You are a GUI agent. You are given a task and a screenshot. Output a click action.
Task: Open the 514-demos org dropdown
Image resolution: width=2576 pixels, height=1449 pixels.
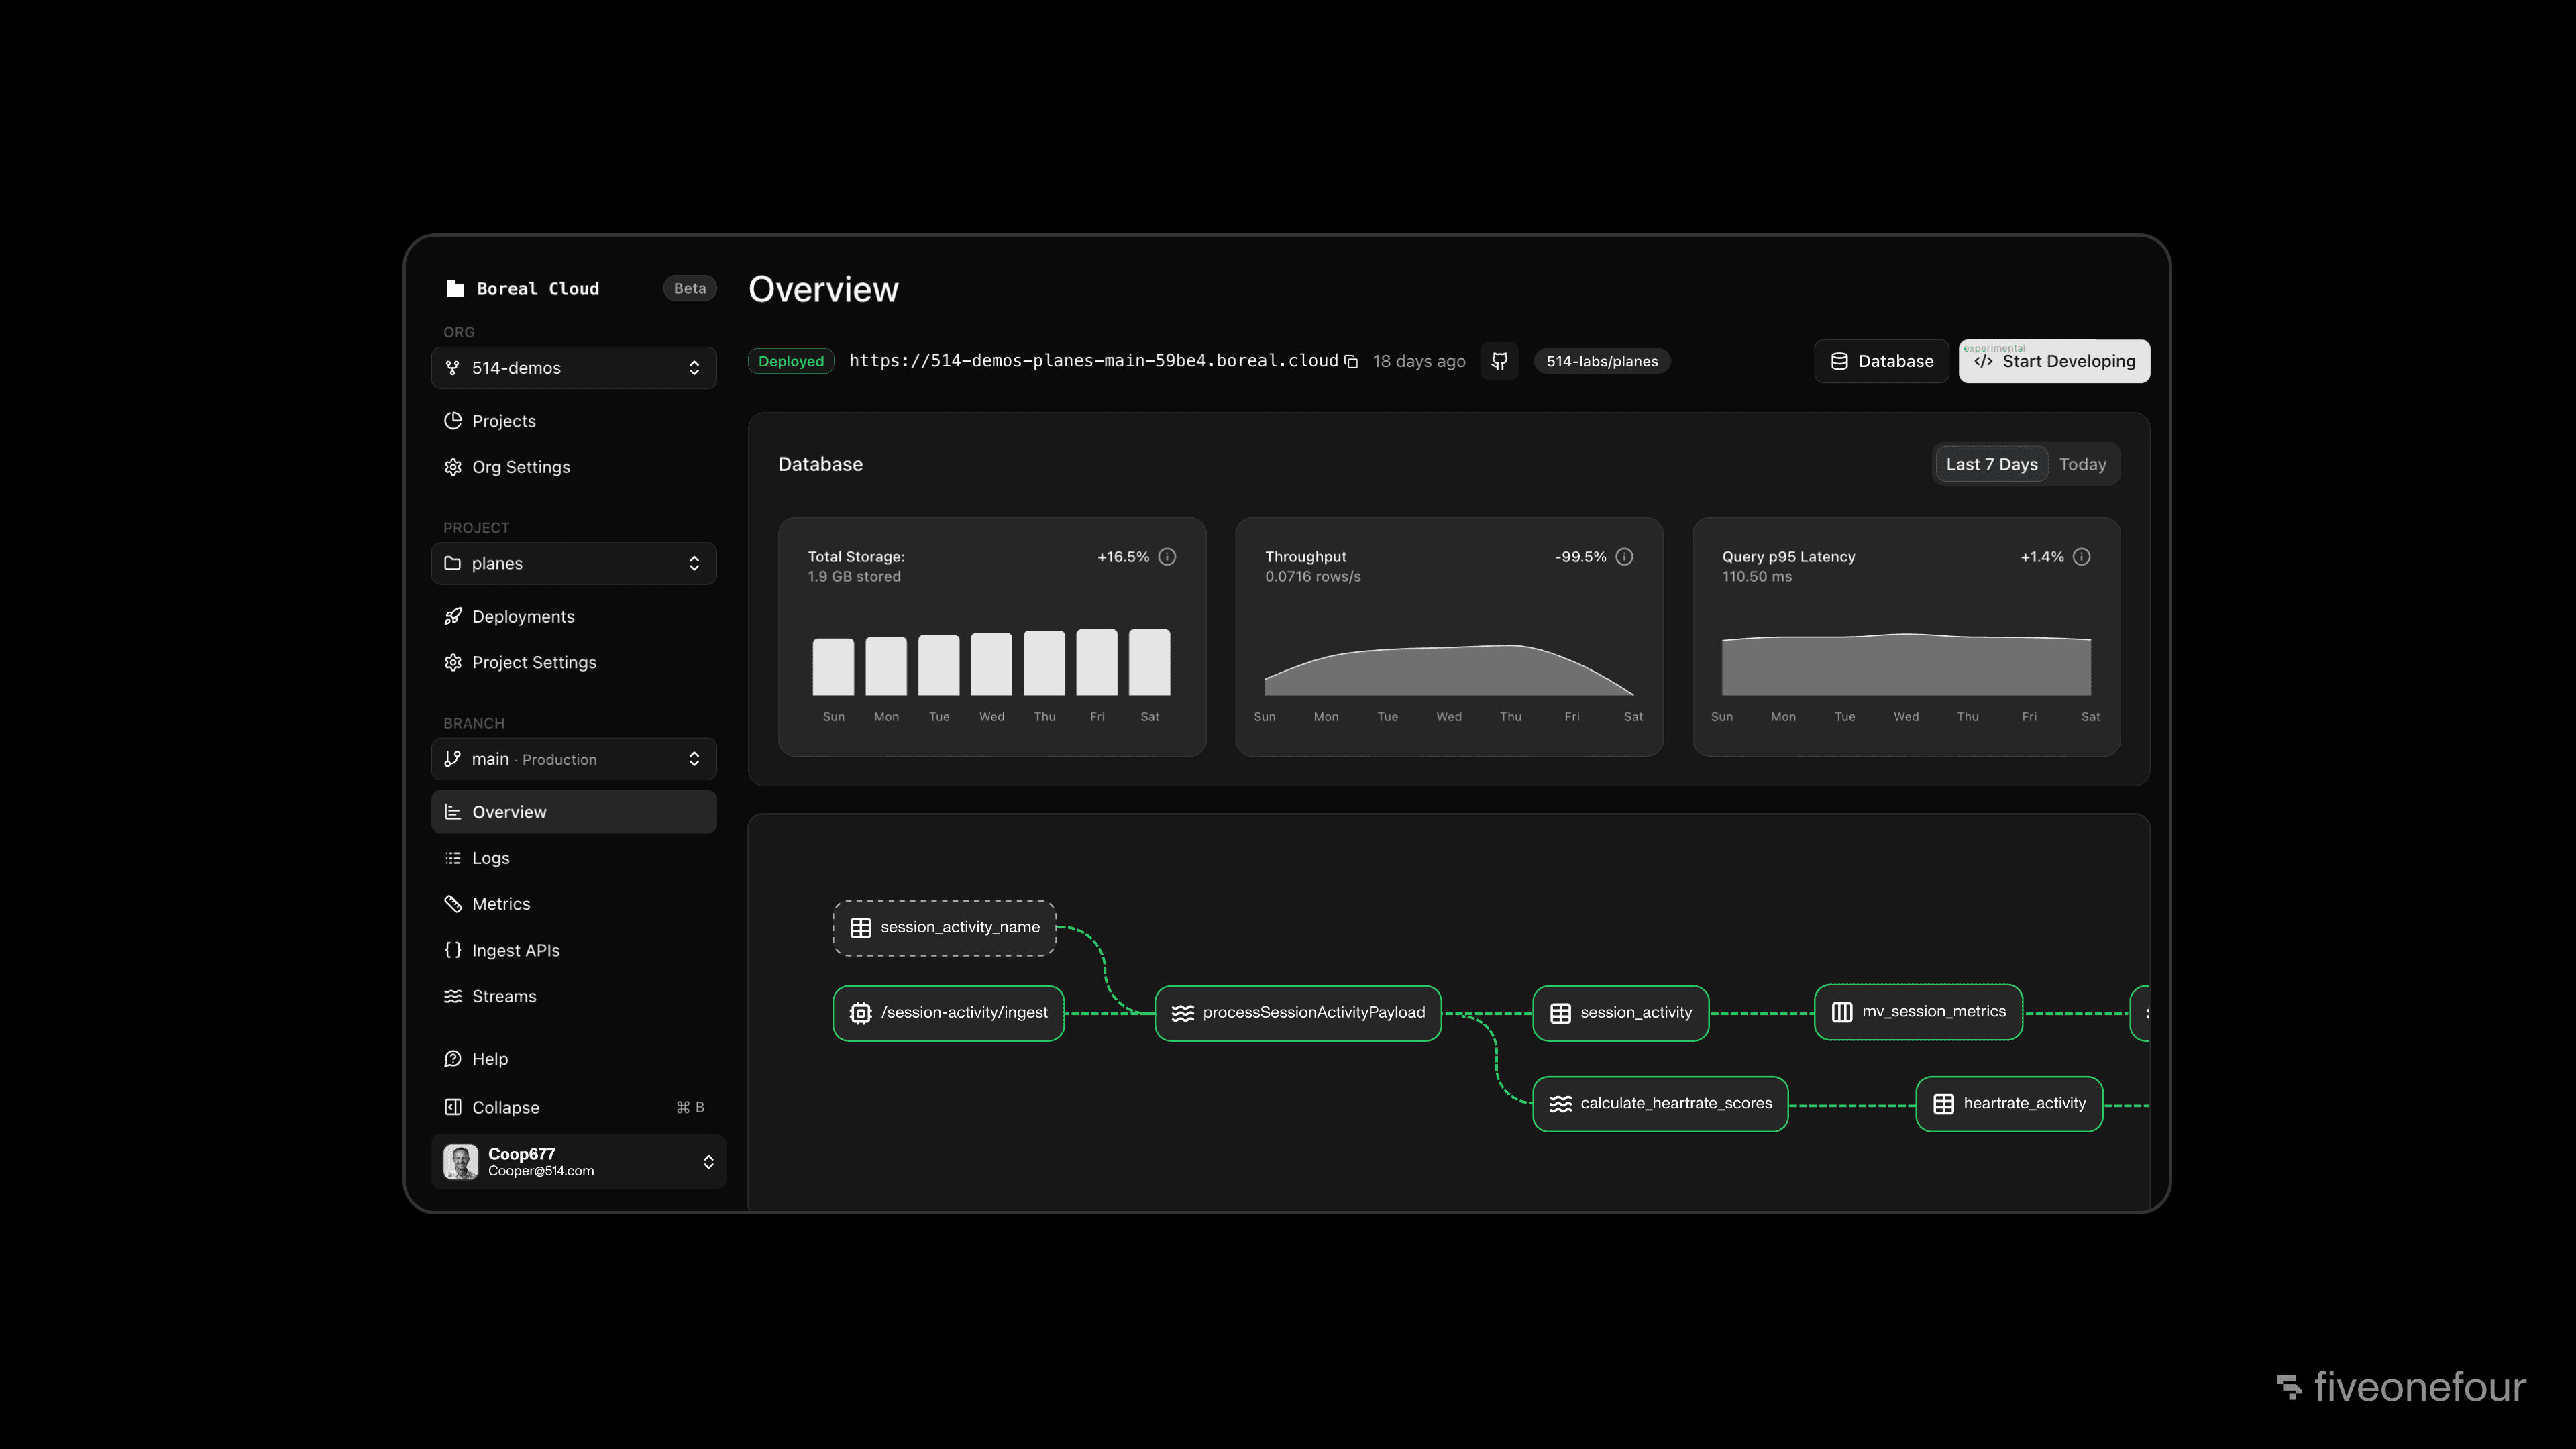[x=573, y=368]
